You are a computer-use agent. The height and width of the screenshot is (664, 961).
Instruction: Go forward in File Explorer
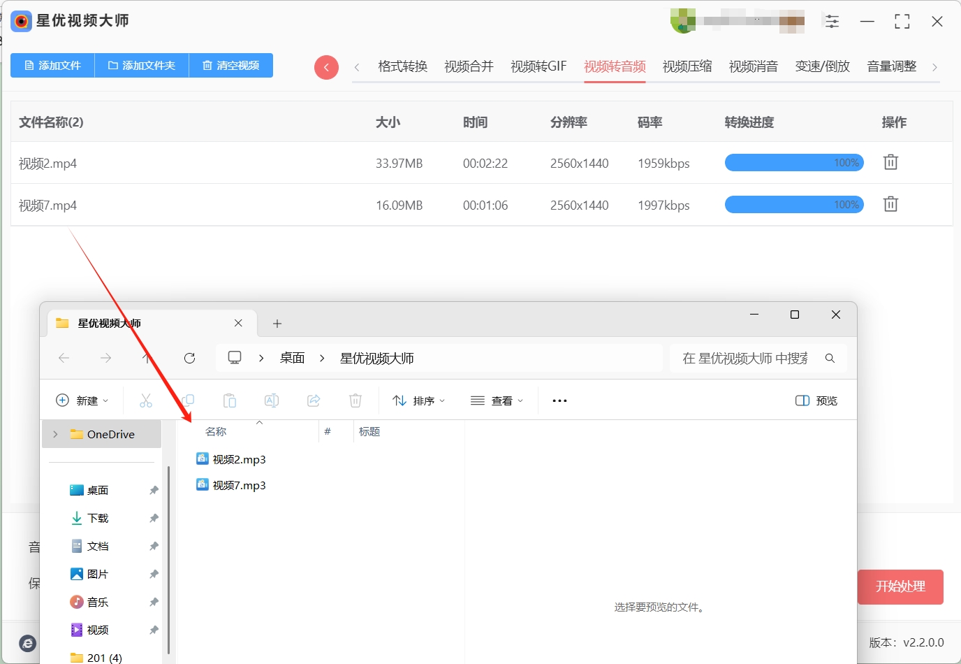(105, 358)
